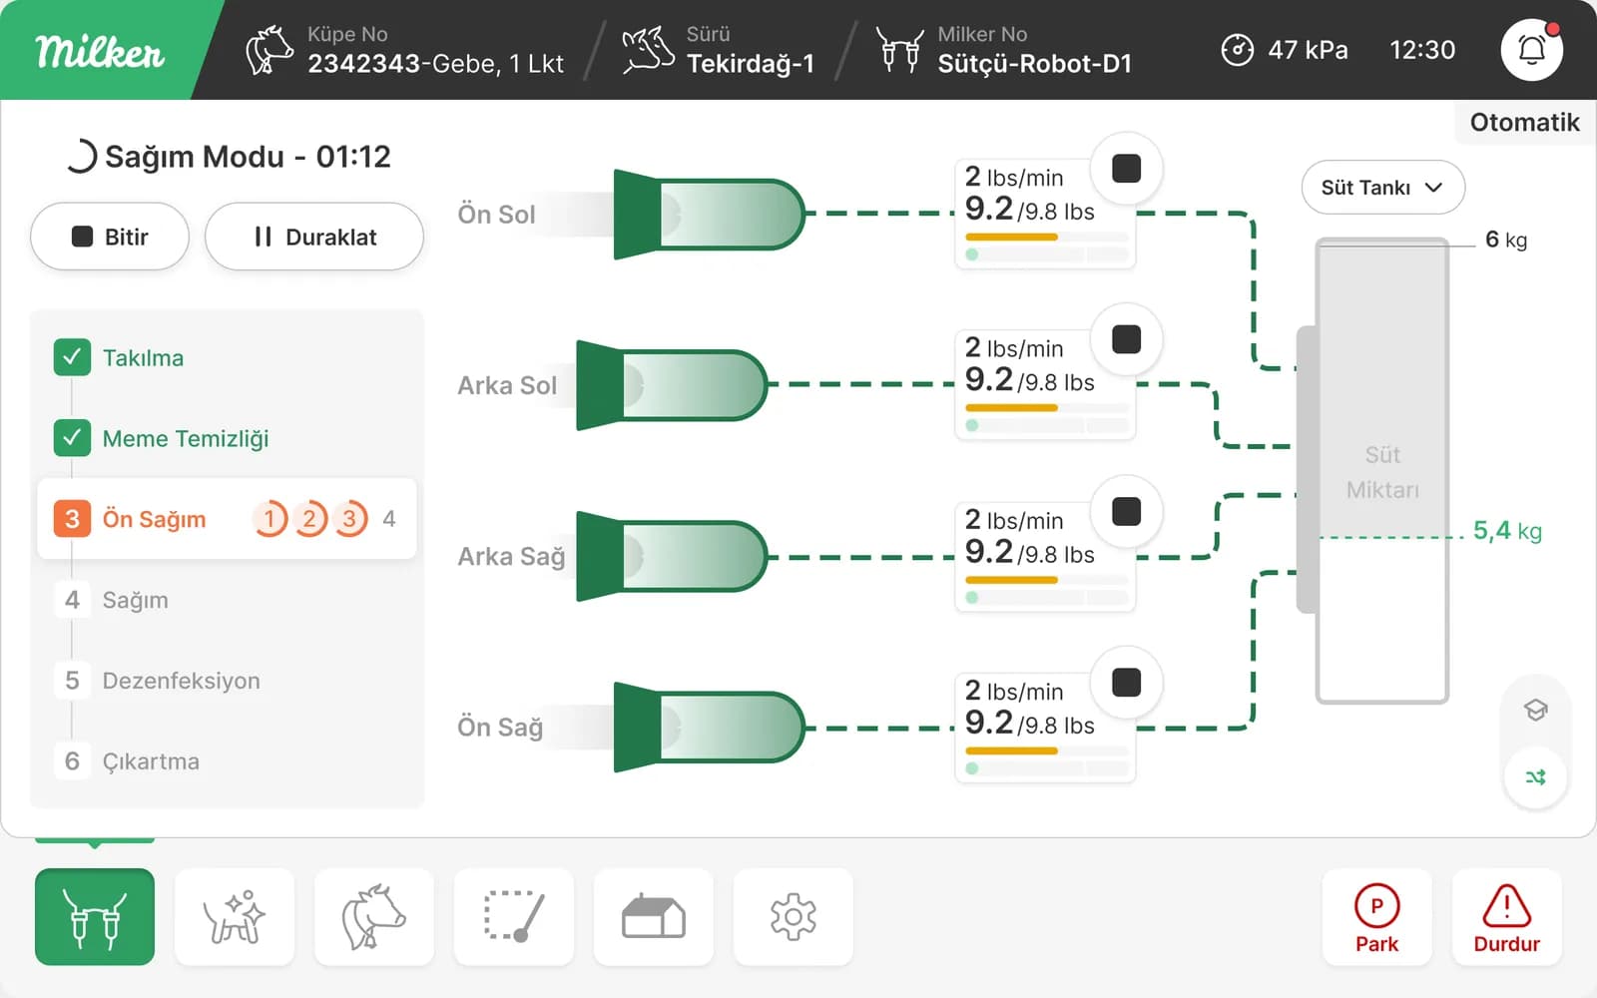This screenshot has height=998, width=1597.
Task: Open the notification bell
Action: (1531, 49)
